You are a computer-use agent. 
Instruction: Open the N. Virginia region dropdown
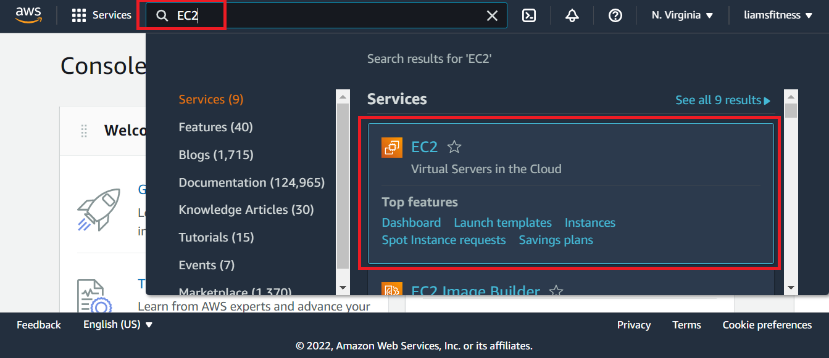pos(682,15)
